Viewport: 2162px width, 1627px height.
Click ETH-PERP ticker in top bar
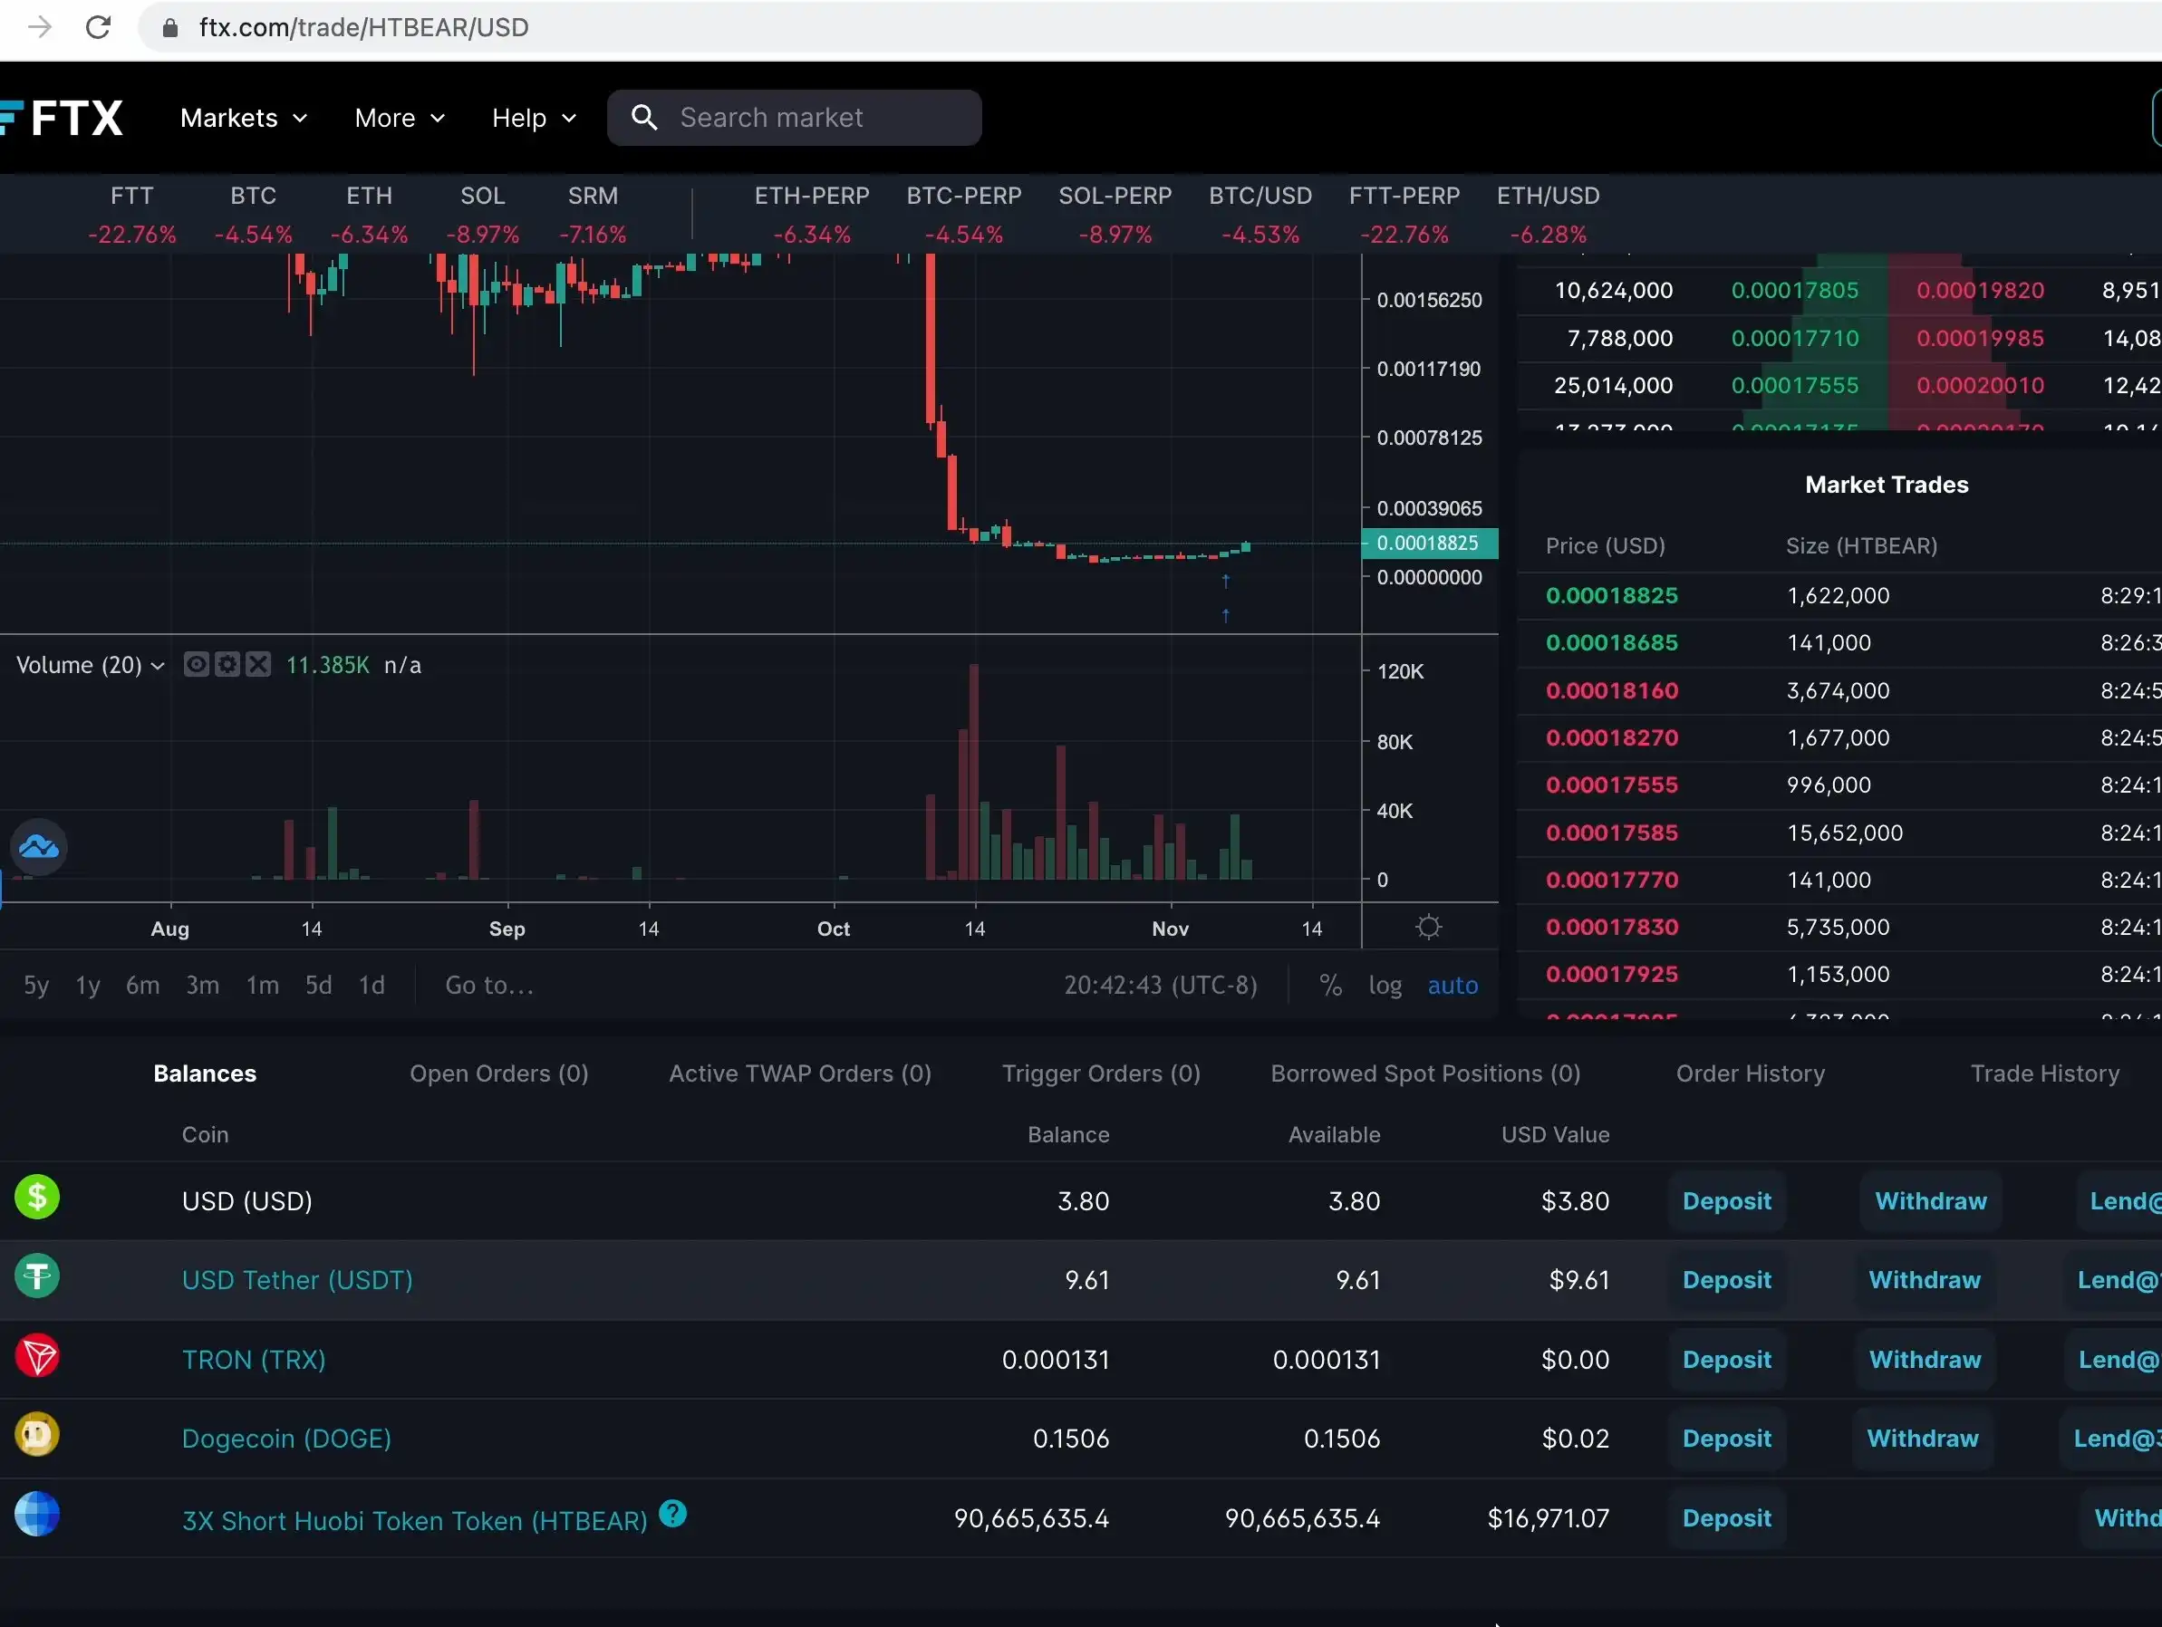[811, 215]
